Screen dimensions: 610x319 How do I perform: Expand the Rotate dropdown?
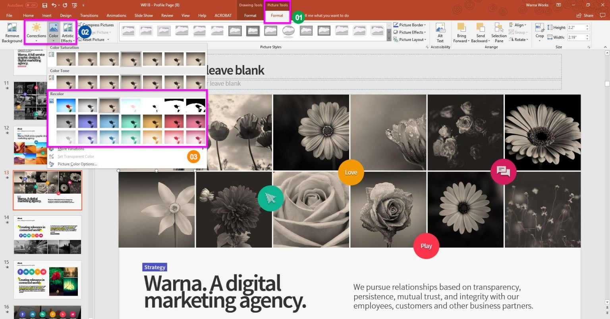click(x=520, y=39)
